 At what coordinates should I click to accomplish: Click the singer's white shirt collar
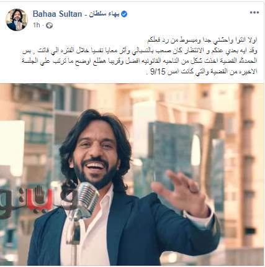pos(104,199)
